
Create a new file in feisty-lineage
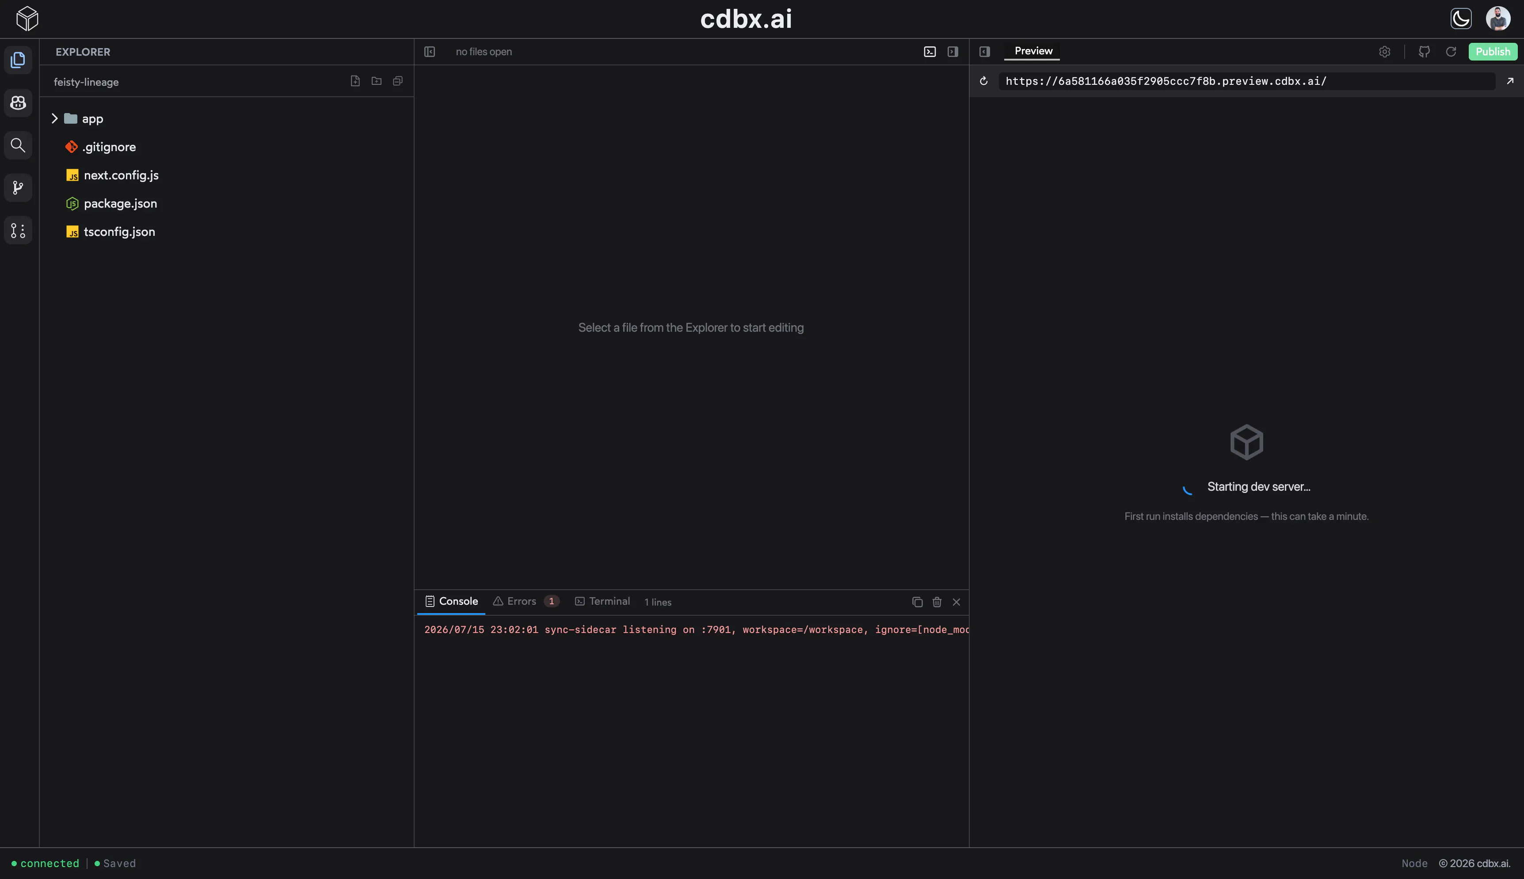(x=355, y=81)
